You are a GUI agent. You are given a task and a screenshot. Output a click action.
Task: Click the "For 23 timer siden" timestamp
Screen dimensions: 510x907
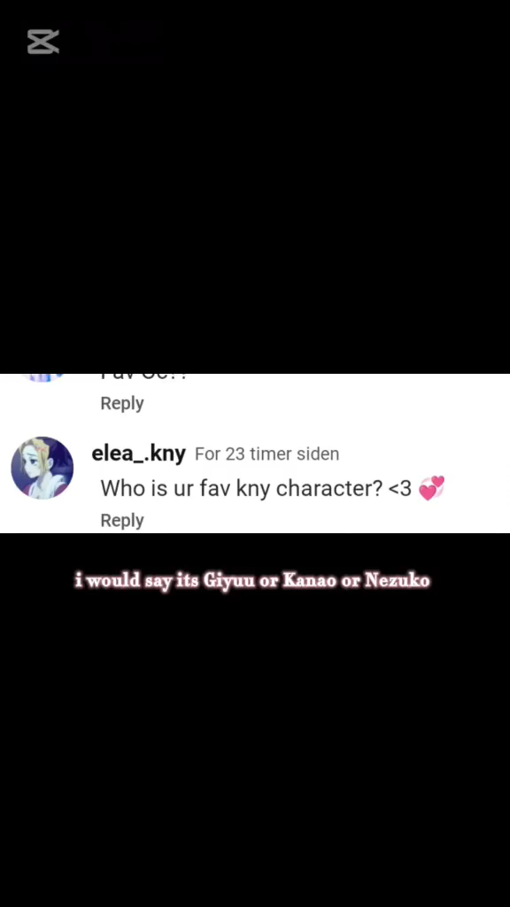click(267, 454)
